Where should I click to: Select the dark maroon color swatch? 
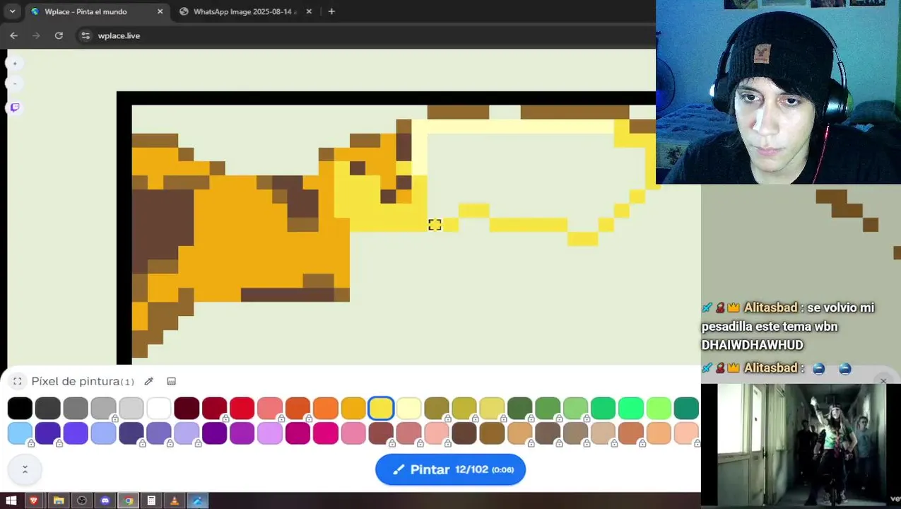[187, 409]
